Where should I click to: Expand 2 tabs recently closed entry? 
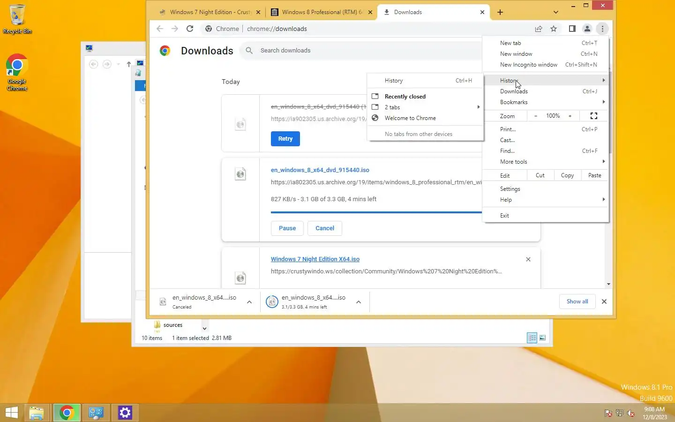coord(425,107)
